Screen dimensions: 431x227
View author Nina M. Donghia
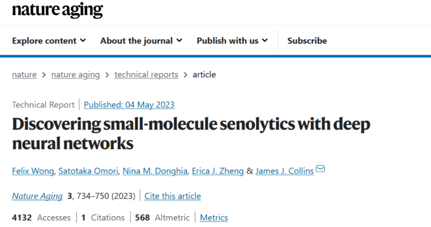point(155,171)
